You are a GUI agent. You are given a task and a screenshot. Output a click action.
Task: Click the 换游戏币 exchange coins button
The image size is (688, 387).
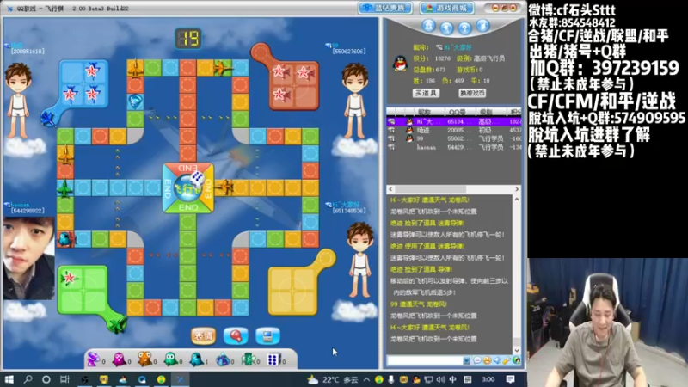point(472,93)
